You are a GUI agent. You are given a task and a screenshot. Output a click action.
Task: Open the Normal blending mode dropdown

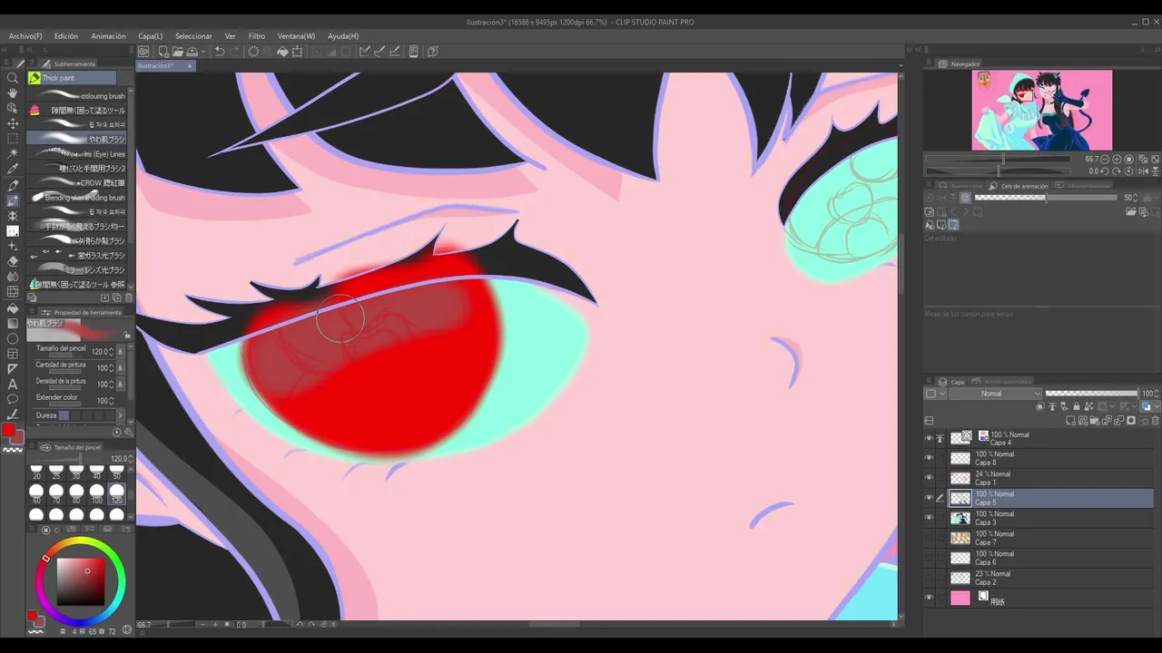pos(996,394)
